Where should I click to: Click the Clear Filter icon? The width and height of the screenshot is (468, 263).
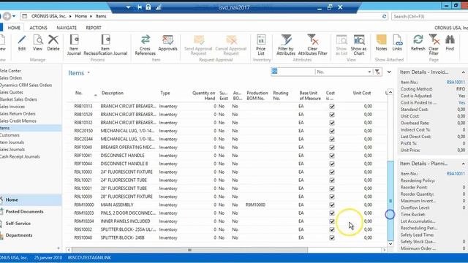434,45
